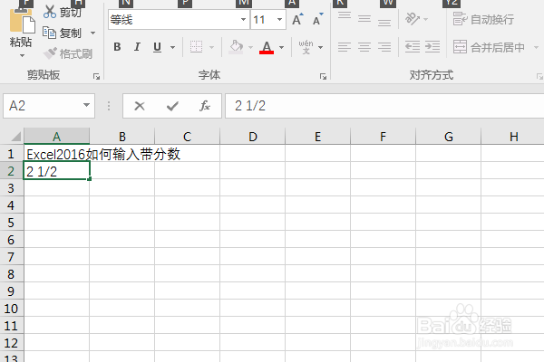Image resolution: width=544 pixels, height=362 pixels.
Task: Expand the borders dropdown arrow
Action: (211, 47)
